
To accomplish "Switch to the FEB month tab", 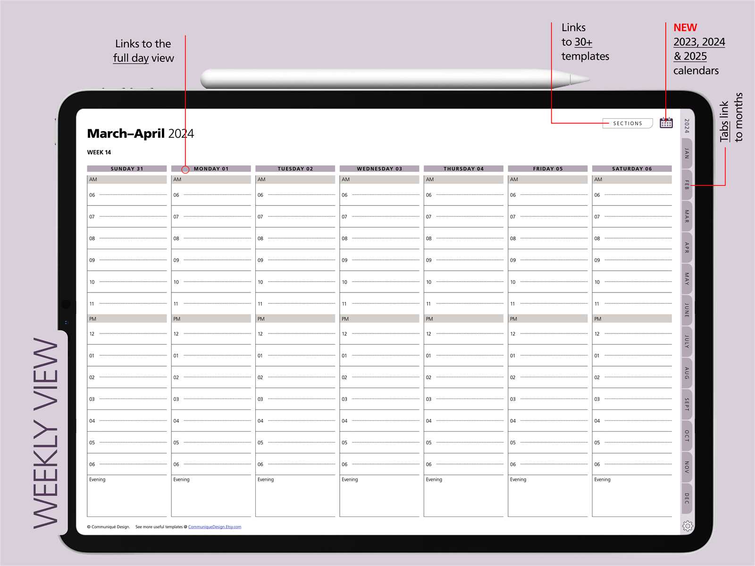I will click(x=687, y=185).
